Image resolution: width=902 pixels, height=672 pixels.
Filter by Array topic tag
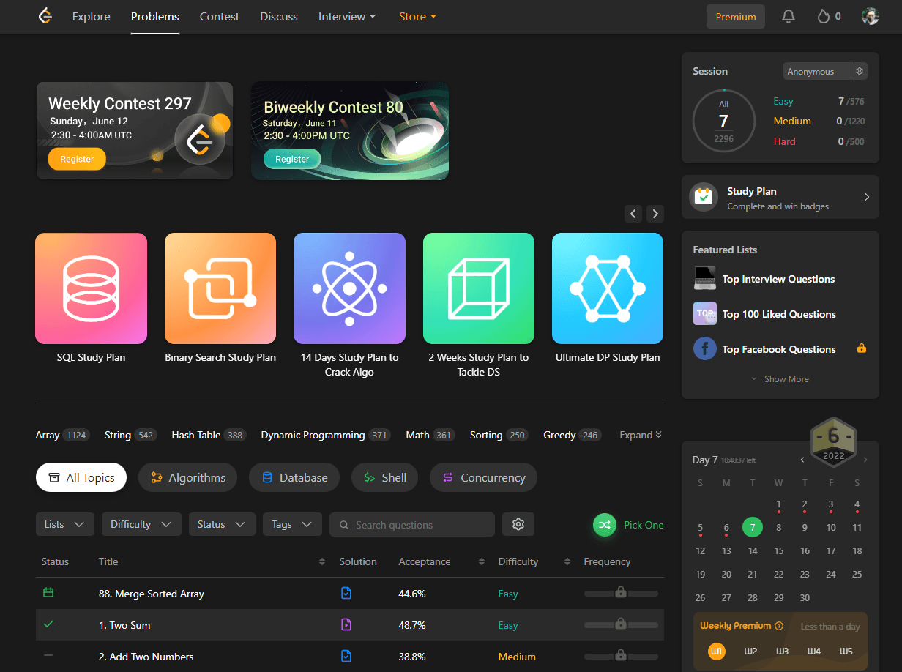click(62, 435)
